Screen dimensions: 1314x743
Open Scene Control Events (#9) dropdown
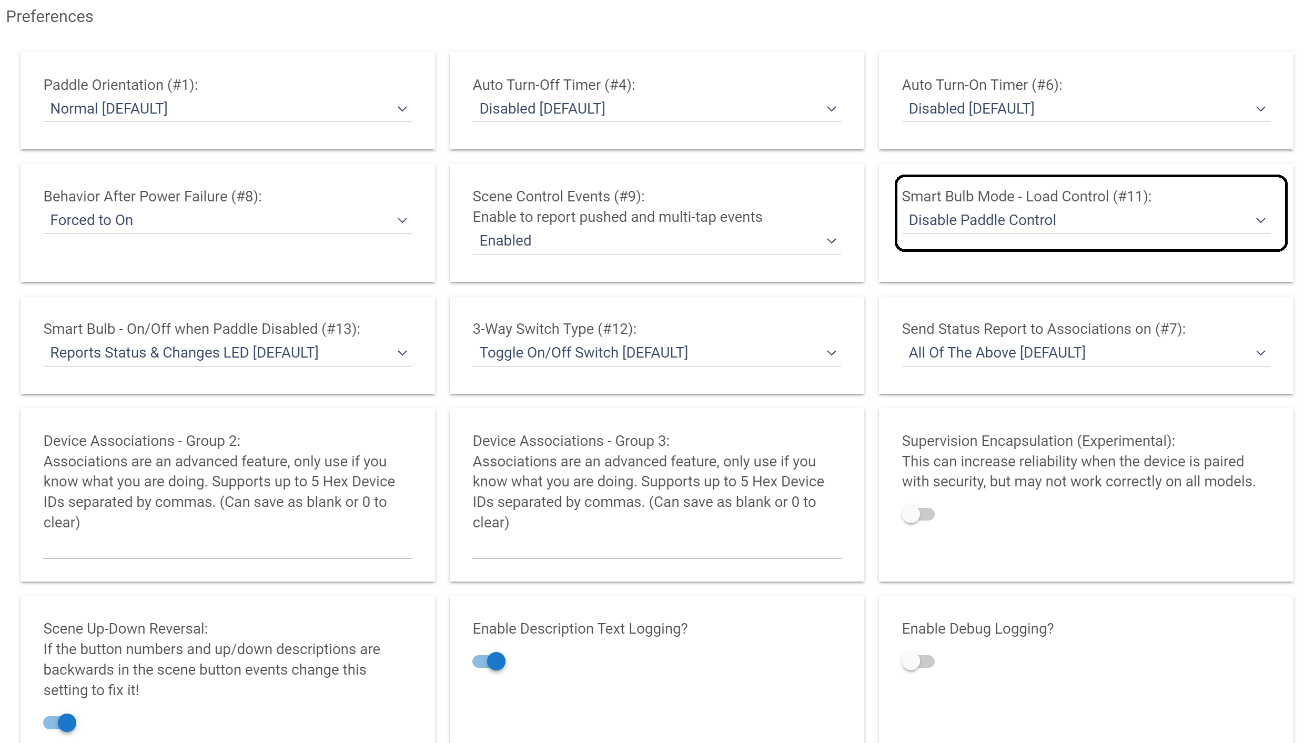click(x=656, y=241)
